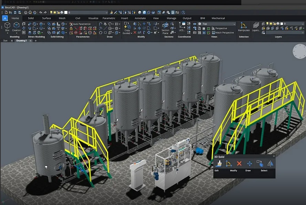Click the paintbrush icon in 3D Solid panel
The width and height of the screenshot is (306, 205).
(x=218, y=164)
